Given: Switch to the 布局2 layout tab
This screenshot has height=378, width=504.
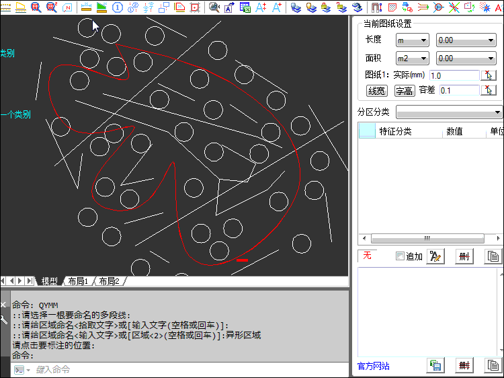Looking at the screenshot, I should (x=109, y=281).
